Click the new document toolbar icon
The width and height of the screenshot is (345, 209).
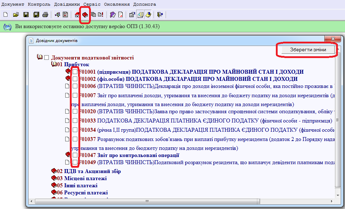(5, 15)
